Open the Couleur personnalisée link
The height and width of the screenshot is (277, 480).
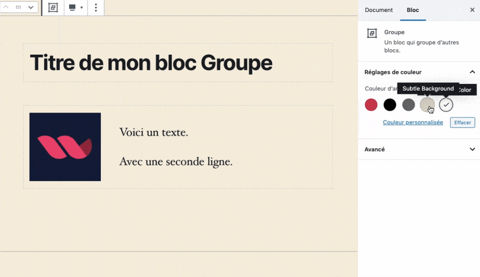(413, 122)
